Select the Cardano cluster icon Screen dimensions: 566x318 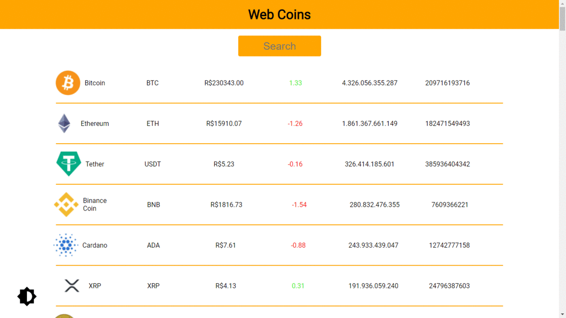tap(66, 245)
